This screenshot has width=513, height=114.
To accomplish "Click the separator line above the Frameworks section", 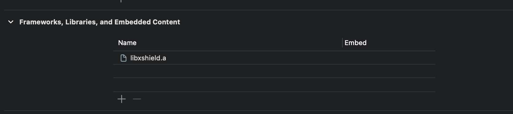I will 258,10.
